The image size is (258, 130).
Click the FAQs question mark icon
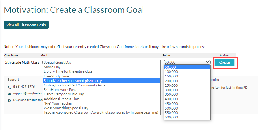click(9, 100)
